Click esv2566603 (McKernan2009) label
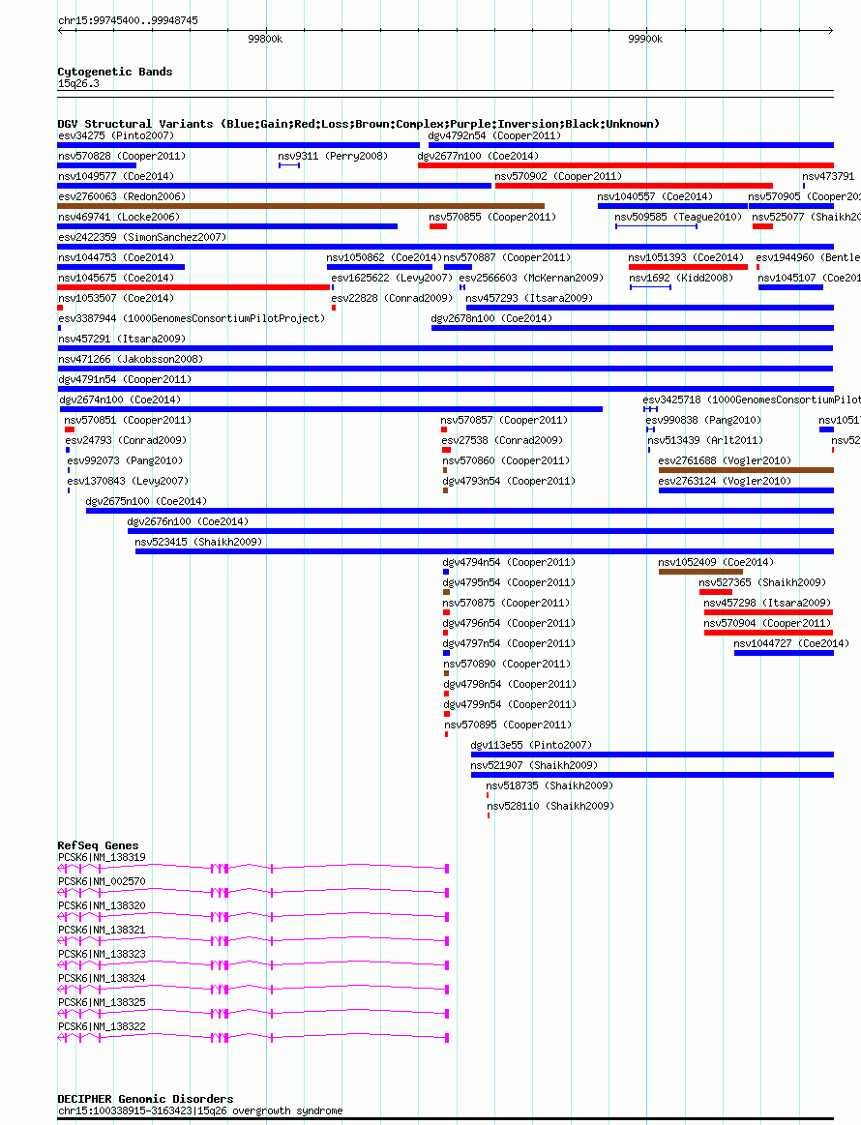 tap(531, 278)
